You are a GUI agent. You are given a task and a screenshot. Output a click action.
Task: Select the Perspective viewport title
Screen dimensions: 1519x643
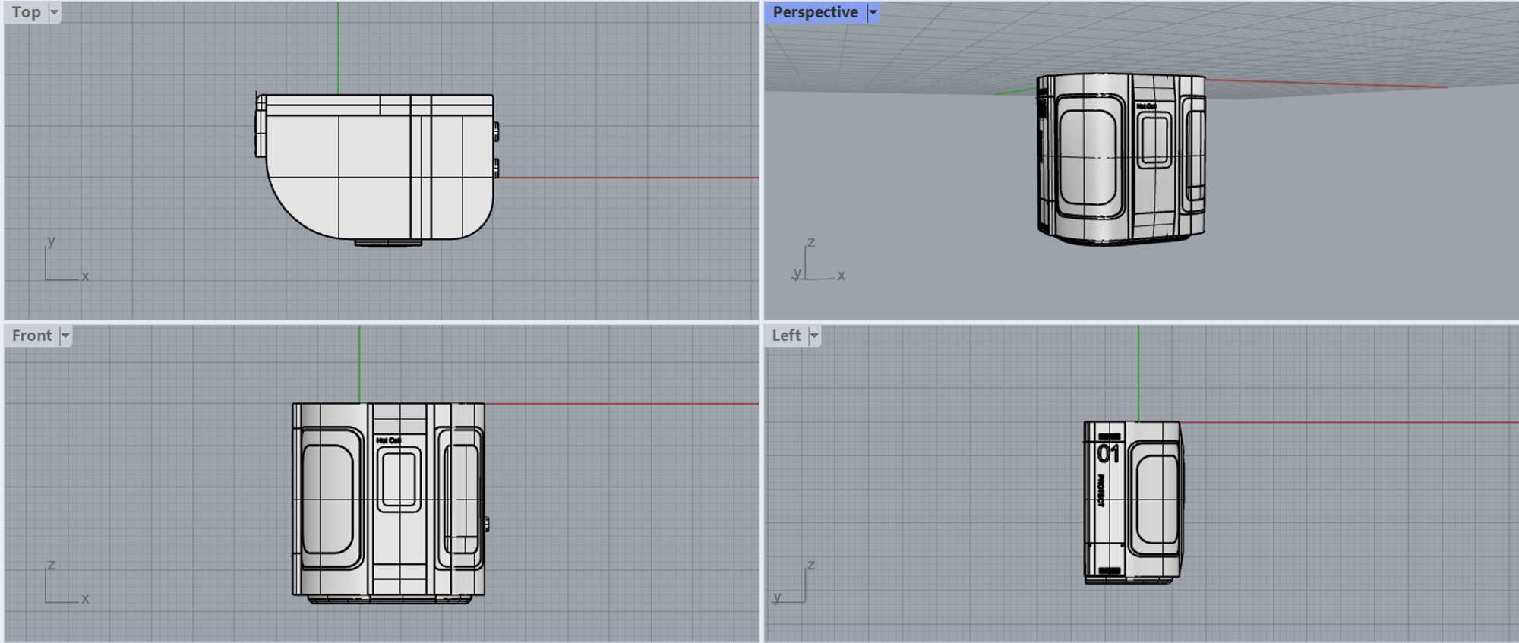pyautogui.click(x=815, y=12)
